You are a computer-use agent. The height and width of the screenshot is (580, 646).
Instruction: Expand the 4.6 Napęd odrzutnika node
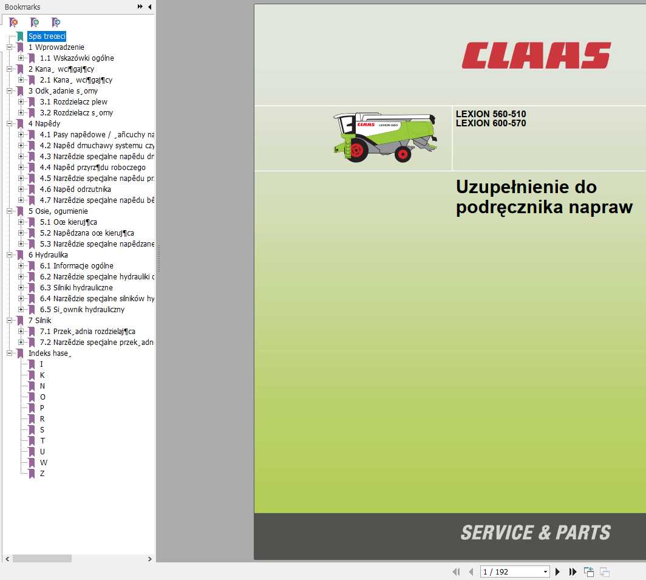tap(21, 189)
